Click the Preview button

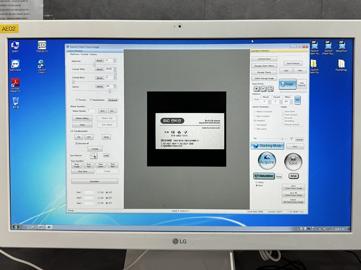coord(288,84)
